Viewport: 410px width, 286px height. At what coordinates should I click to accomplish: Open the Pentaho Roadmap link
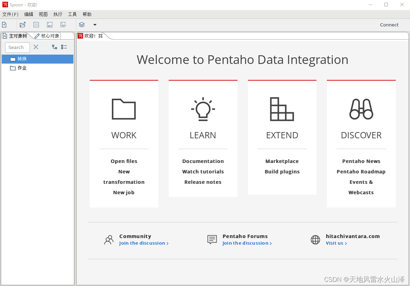[x=361, y=172]
